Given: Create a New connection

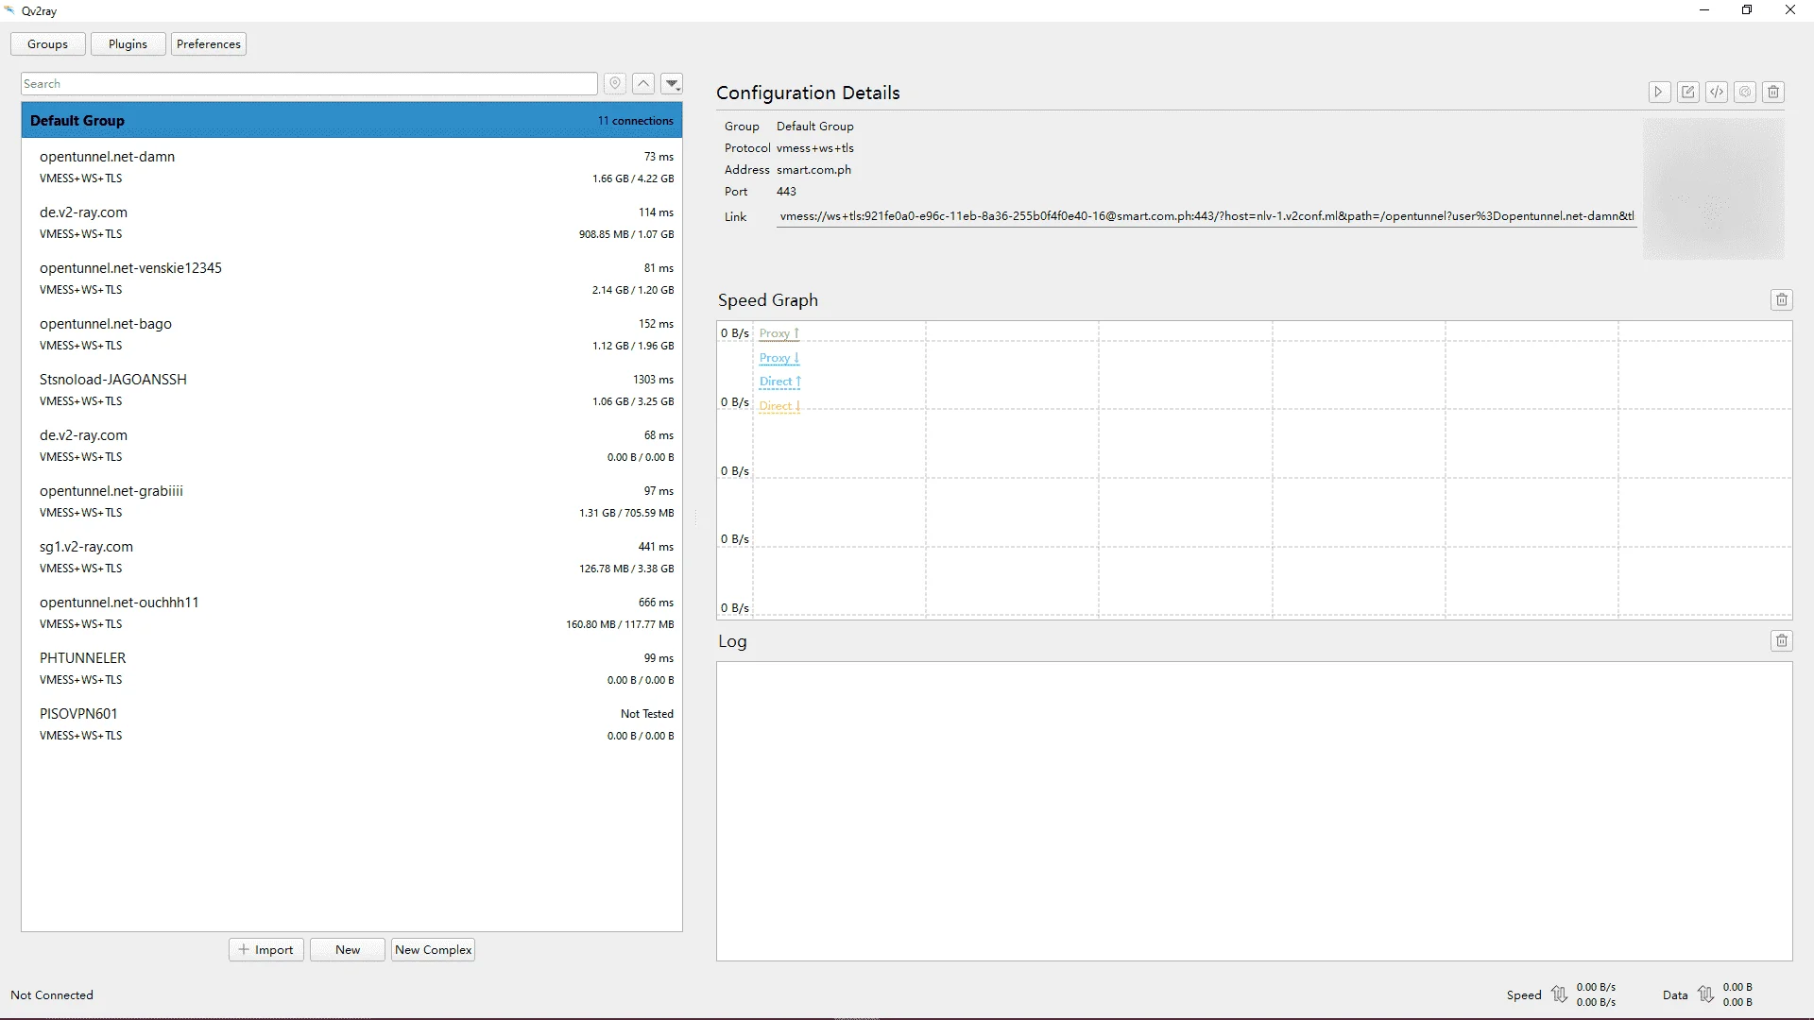Looking at the screenshot, I should (x=348, y=950).
